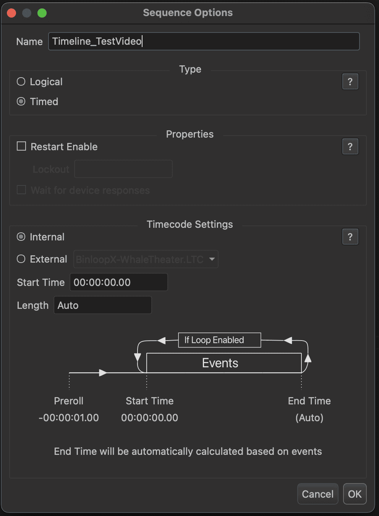
Task: Open help for the Type section
Action: click(x=350, y=81)
